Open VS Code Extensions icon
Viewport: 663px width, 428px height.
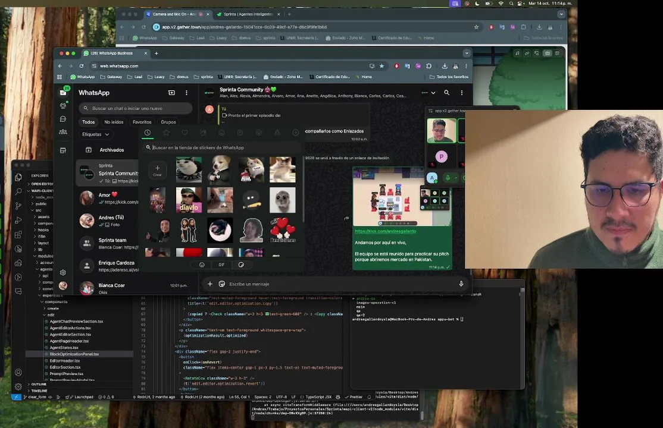18,234
